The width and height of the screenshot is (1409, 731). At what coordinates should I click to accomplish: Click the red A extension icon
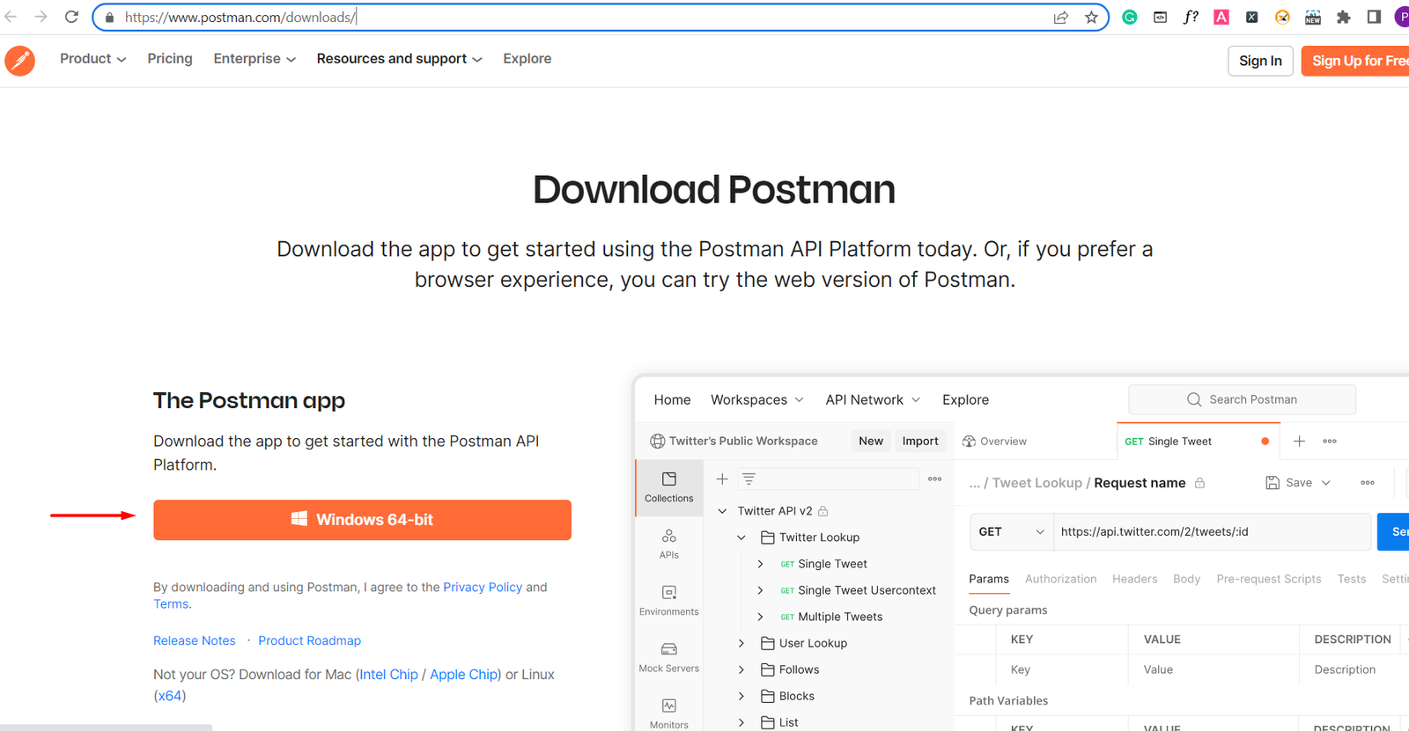1221,17
